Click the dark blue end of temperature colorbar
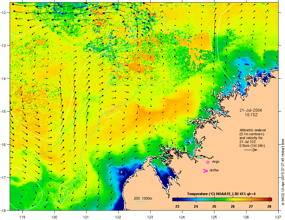The height and width of the screenshot is (220, 285). point(175,199)
